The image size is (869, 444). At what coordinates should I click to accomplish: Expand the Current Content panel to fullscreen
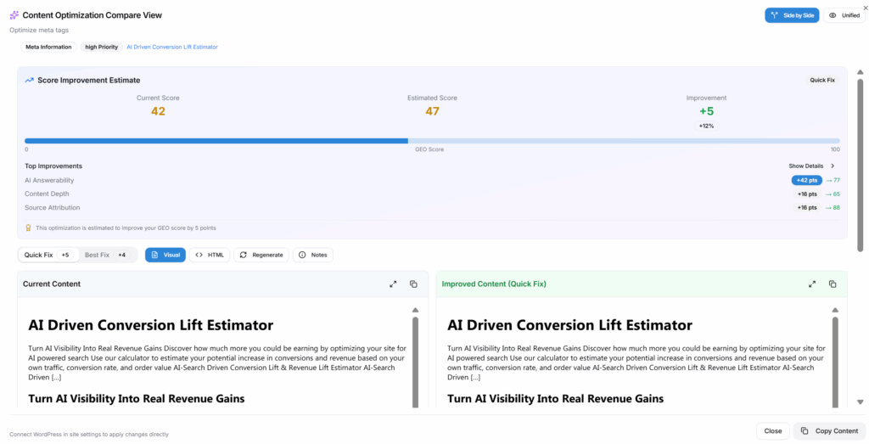393,284
